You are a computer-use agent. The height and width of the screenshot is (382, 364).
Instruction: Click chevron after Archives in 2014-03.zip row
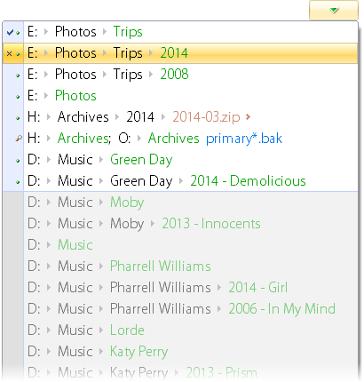[x=117, y=117]
